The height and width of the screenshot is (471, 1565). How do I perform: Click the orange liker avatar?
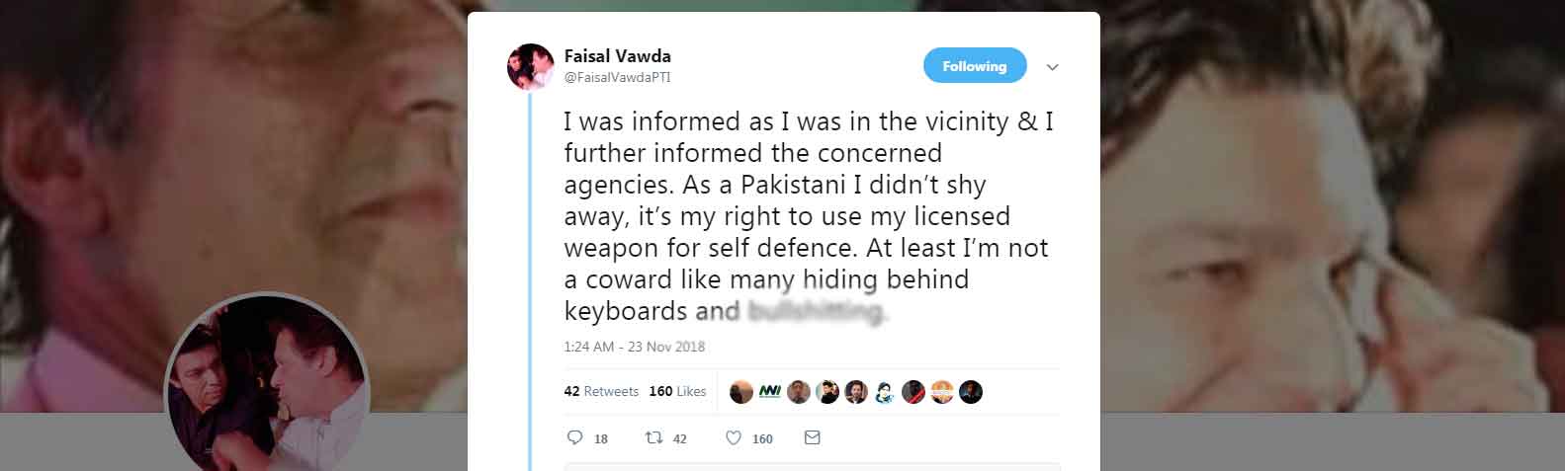tap(942, 392)
